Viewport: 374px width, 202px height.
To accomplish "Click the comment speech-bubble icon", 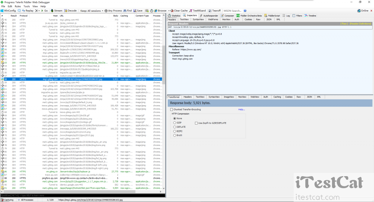I will pyautogui.click(x=19, y=11).
